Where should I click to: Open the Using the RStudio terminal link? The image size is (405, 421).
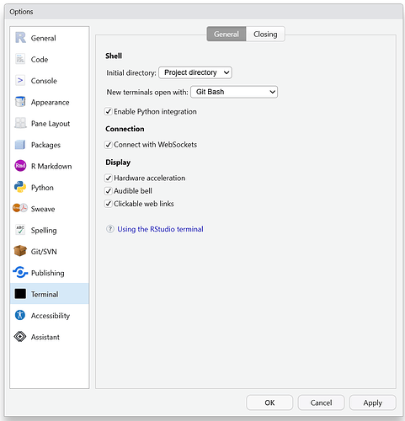point(160,229)
